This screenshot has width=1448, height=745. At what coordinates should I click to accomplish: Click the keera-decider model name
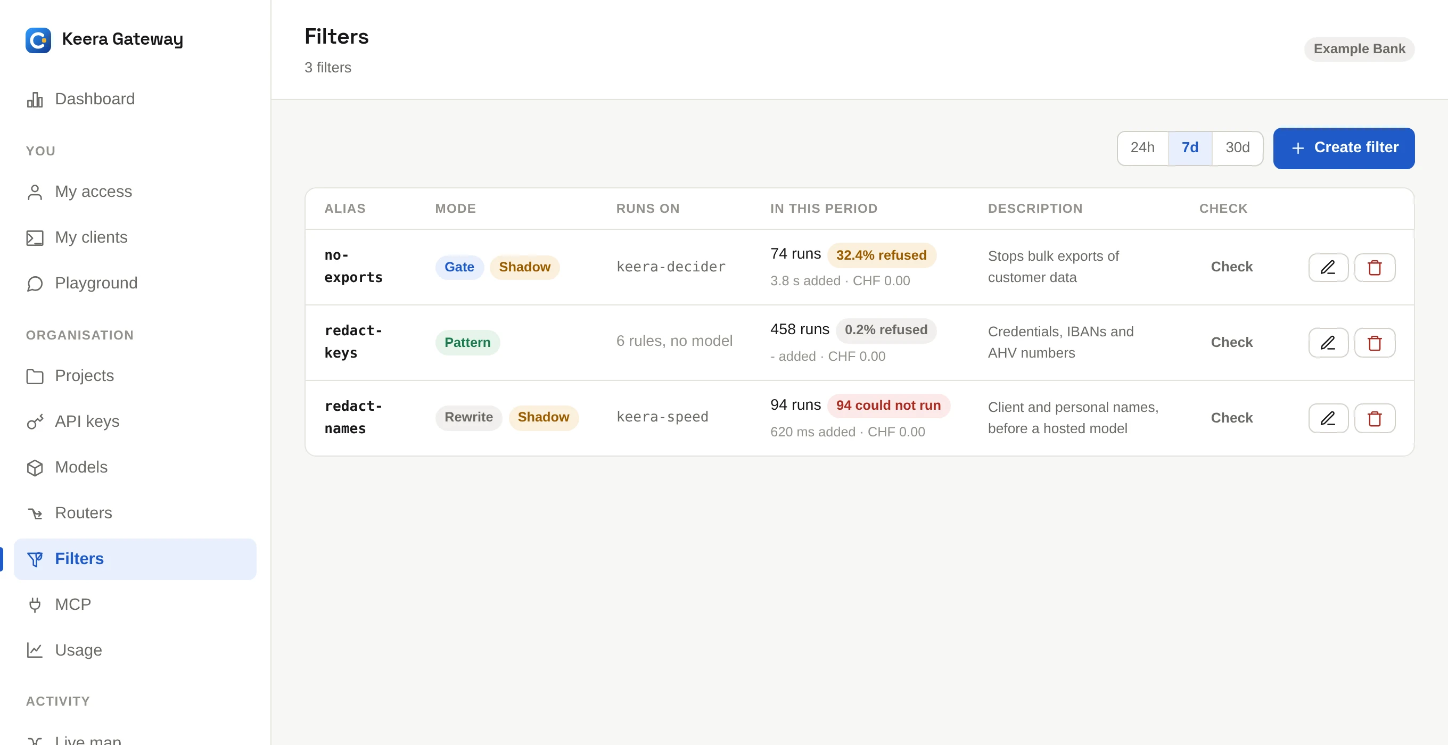[x=671, y=267]
